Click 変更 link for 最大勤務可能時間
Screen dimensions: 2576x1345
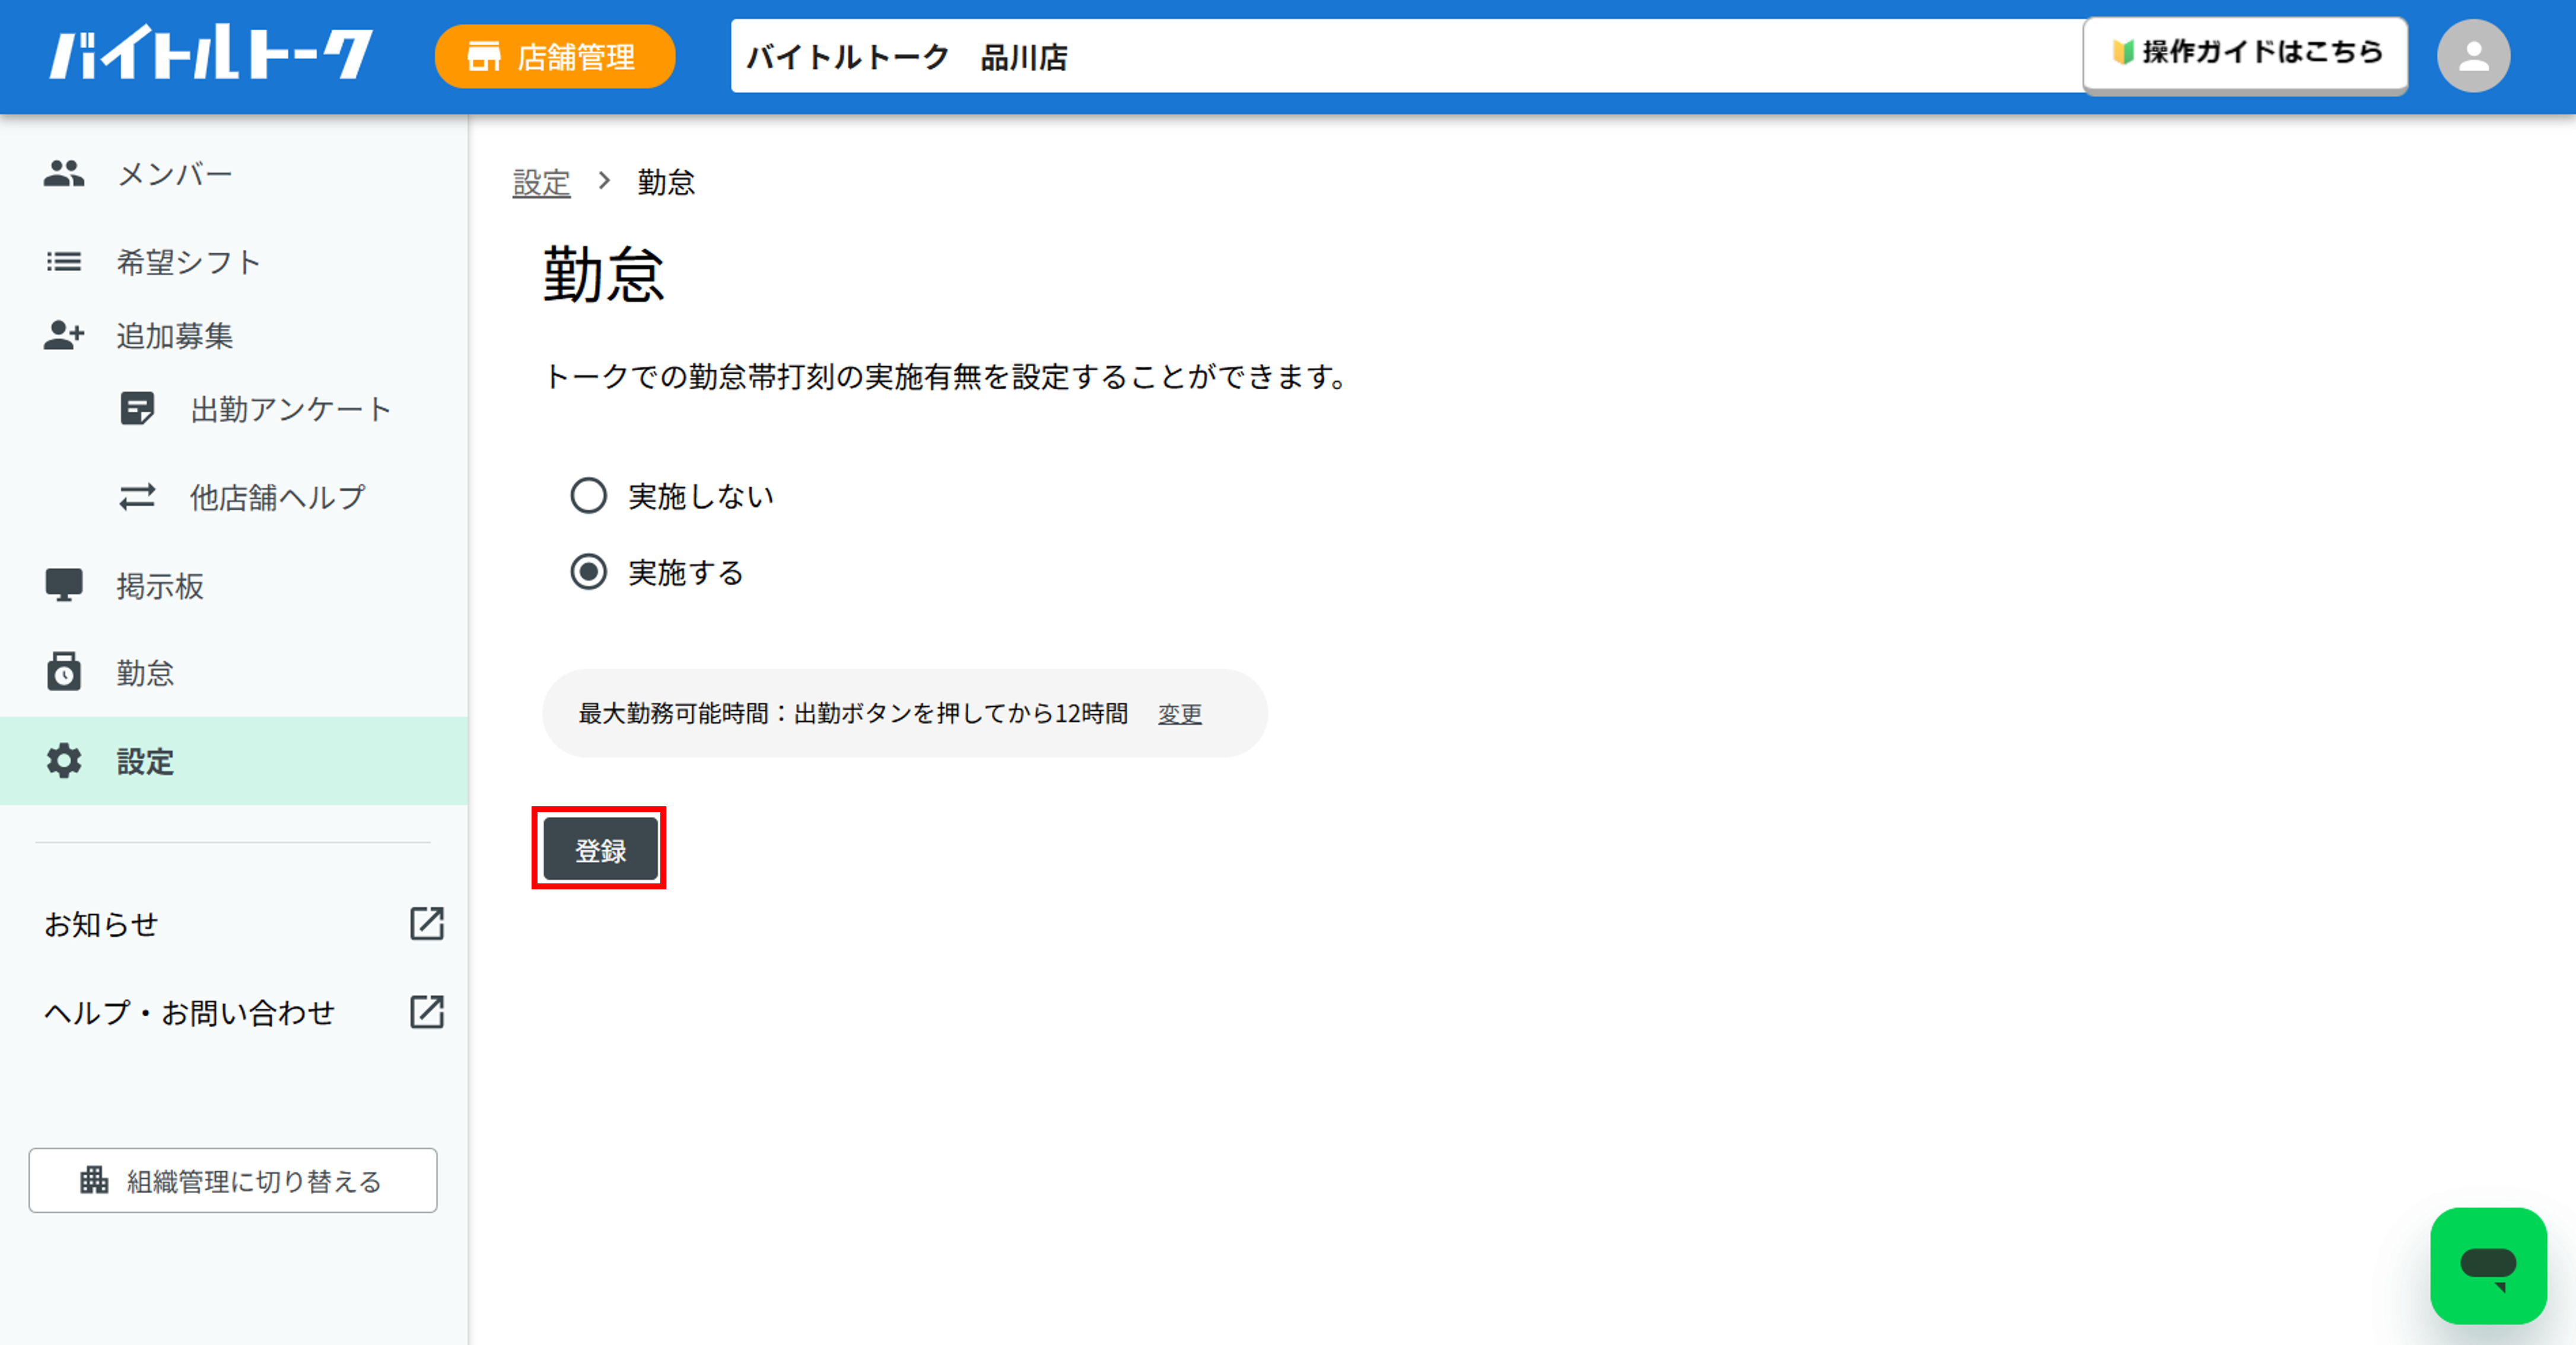point(1180,714)
